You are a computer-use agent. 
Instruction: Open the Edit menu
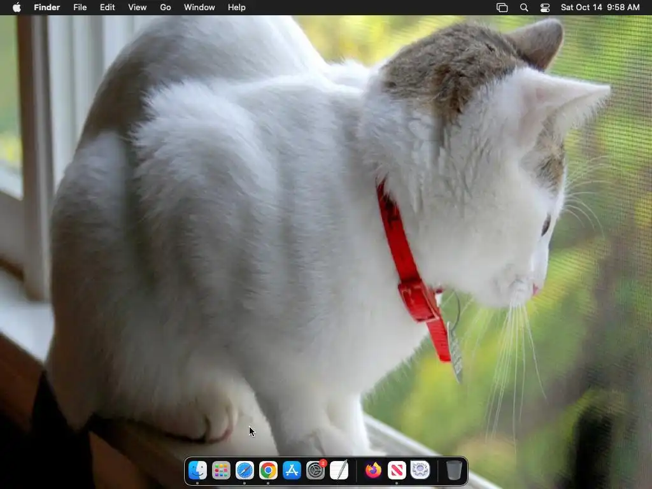point(107,8)
